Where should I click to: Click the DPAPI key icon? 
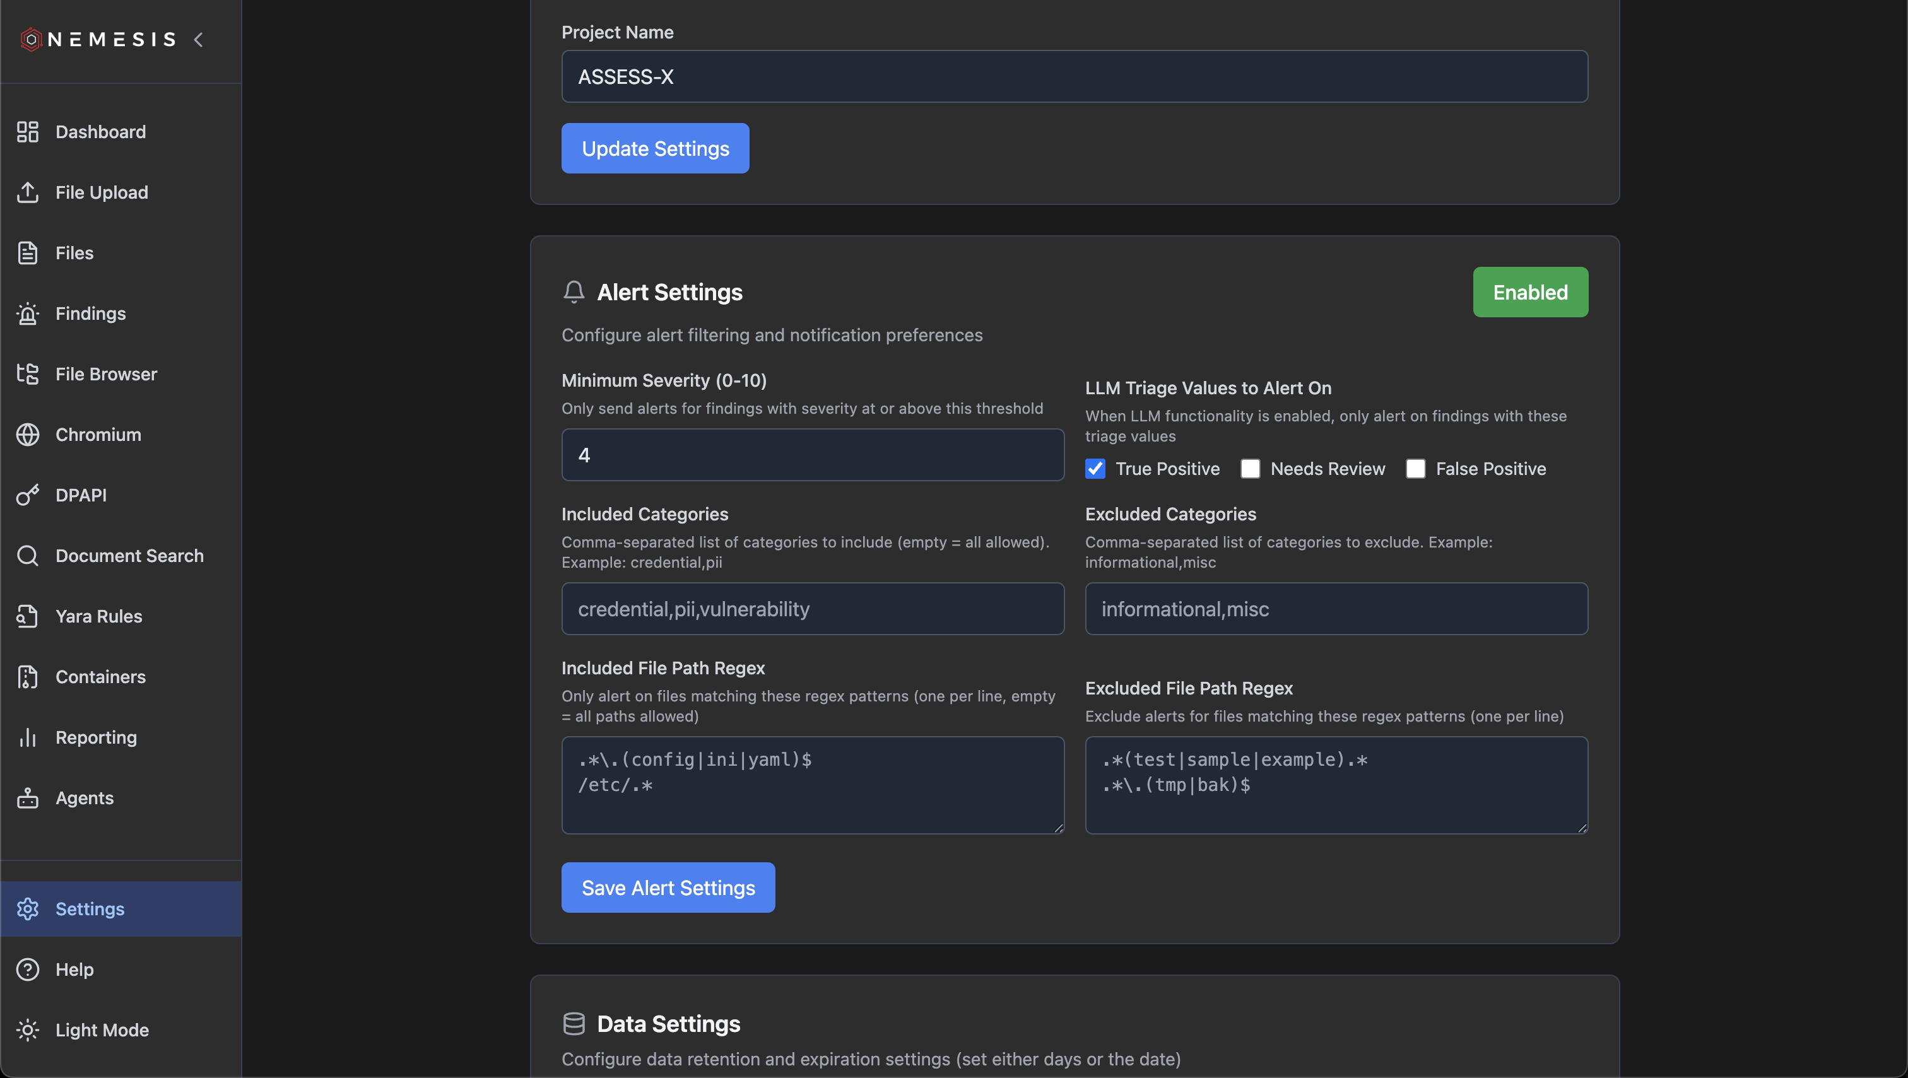click(27, 495)
